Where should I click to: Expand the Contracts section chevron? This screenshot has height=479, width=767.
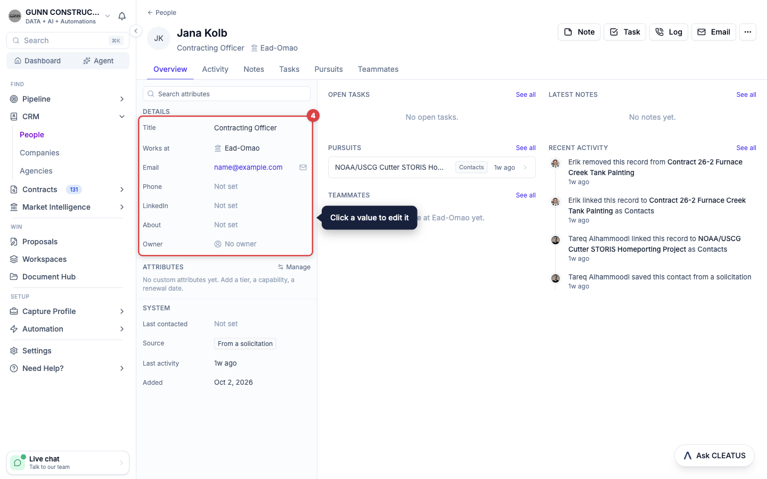click(x=122, y=189)
